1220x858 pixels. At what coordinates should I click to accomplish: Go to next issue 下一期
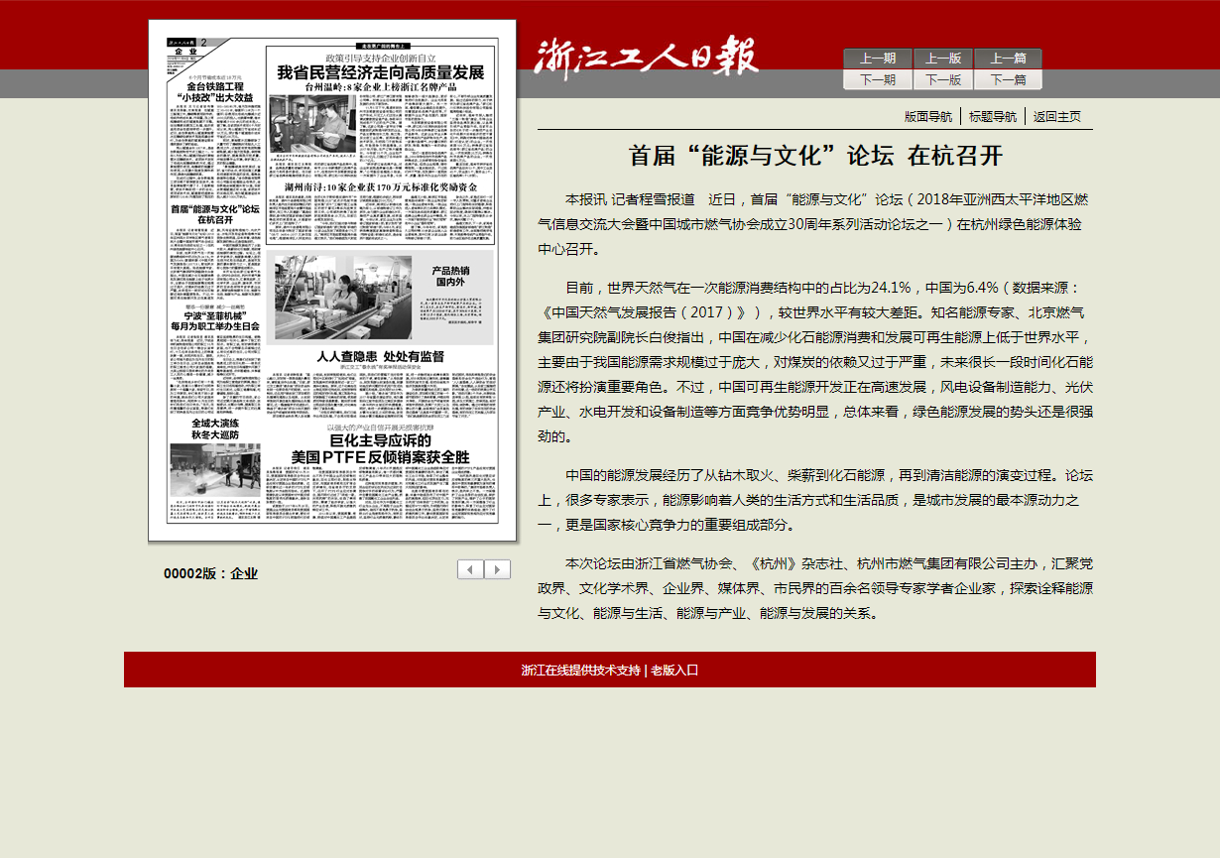pyautogui.click(x=877, y=80)
